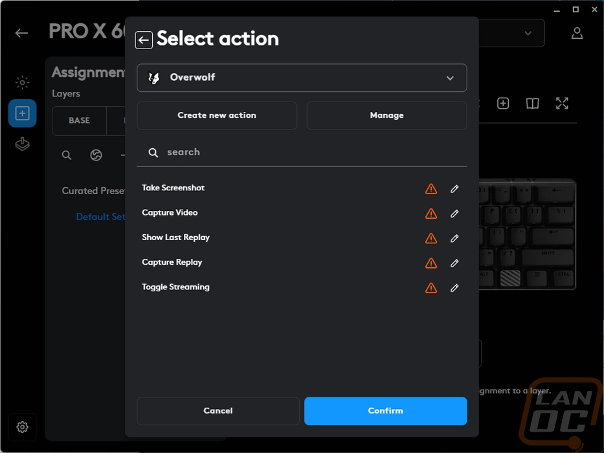Edit the Show Last Replay action
The image size is (604, 453).
454,238
